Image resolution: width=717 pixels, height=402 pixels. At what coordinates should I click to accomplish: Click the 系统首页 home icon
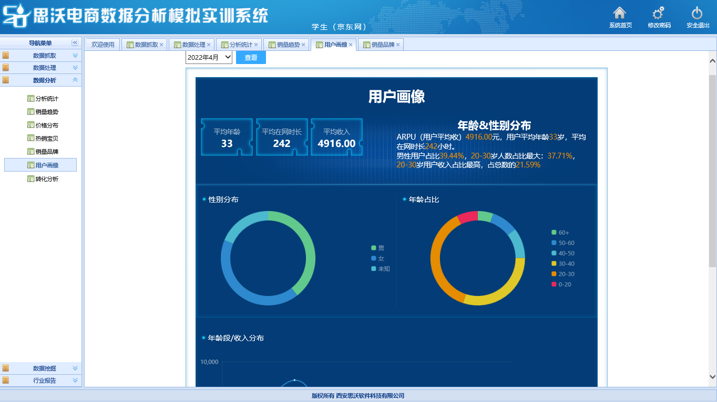coord(620,14)
